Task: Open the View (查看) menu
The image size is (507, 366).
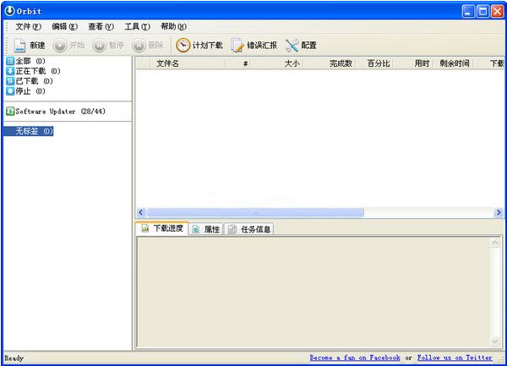Action: pos(101,26)
